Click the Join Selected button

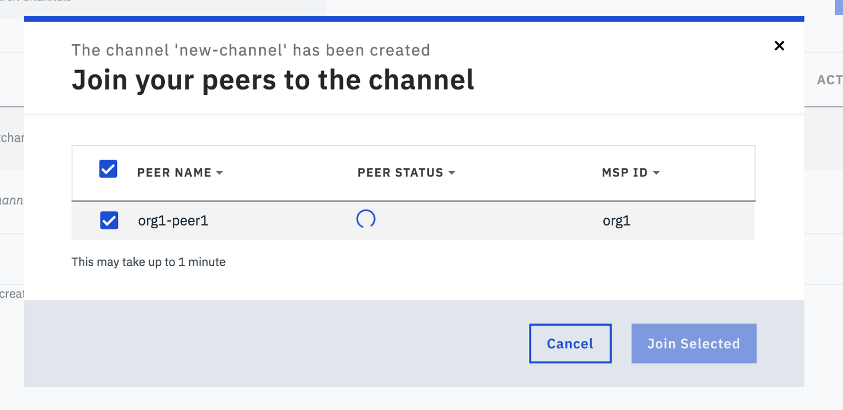click(693, 344)
